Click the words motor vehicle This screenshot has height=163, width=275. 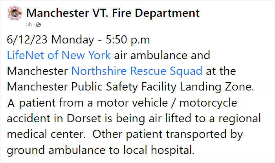(x=139, y=103)
